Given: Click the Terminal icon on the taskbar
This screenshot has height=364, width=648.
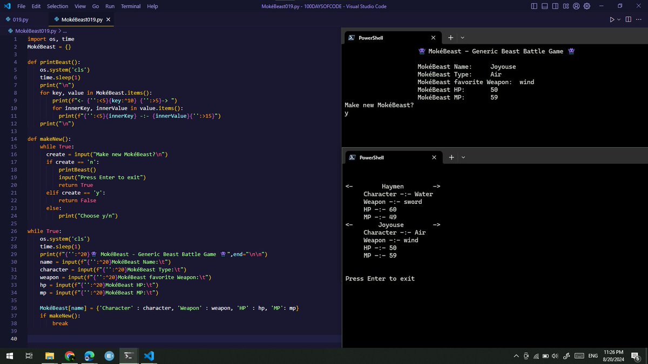Looking at the screenshot, I should click(129, 356).
